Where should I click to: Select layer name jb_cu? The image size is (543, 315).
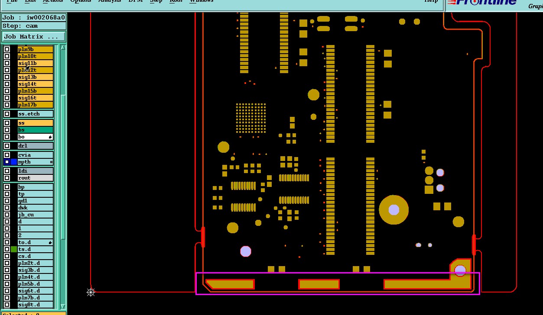pos(35,215)
